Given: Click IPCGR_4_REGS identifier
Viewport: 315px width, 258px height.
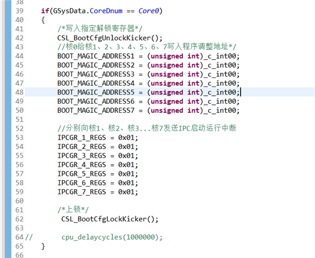Looking at the screenshot, I should point(82,165).
